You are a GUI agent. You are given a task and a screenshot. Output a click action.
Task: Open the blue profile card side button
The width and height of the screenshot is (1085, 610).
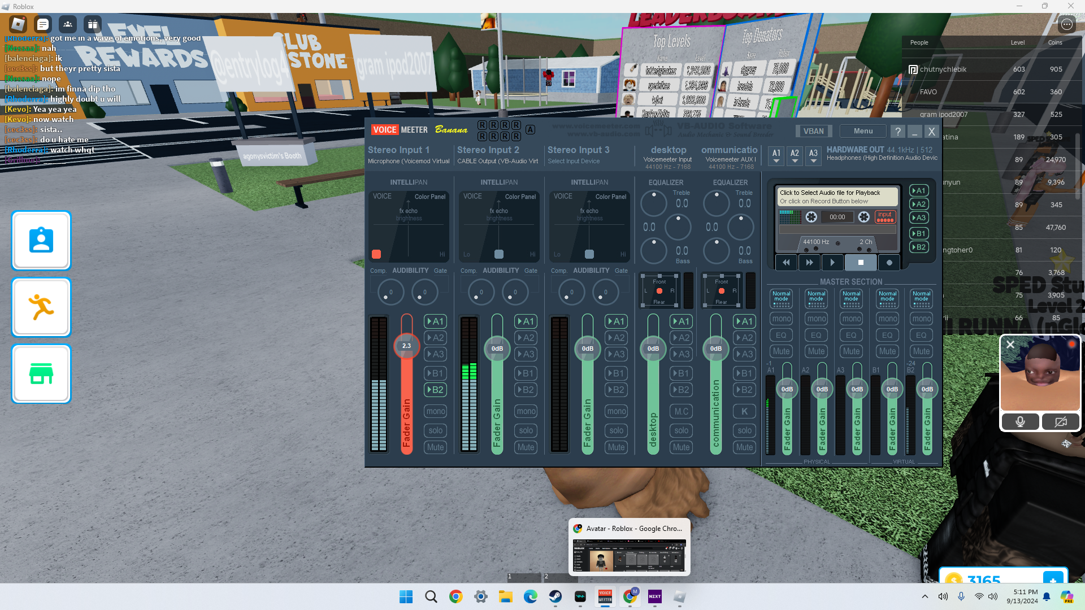click(41, 241)
